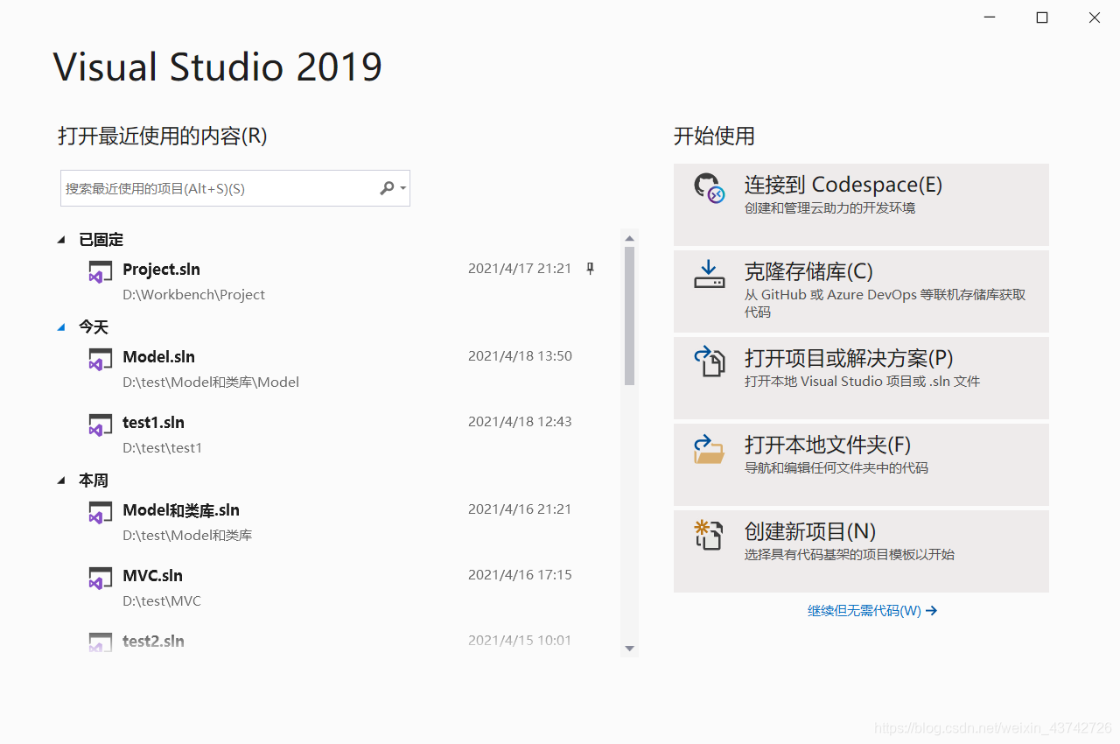Click the recent list scroll up arrow

tap(629, 237)
